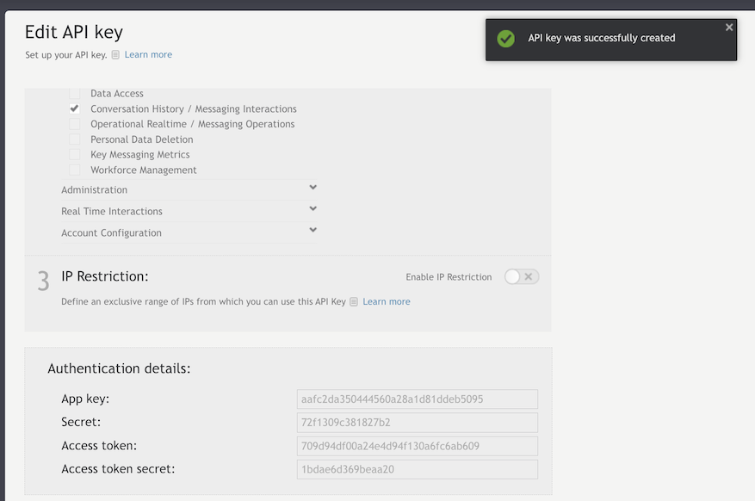
Task: Tick the Personal Data Deletion checkbox
Action: click(x=75, y=139)
